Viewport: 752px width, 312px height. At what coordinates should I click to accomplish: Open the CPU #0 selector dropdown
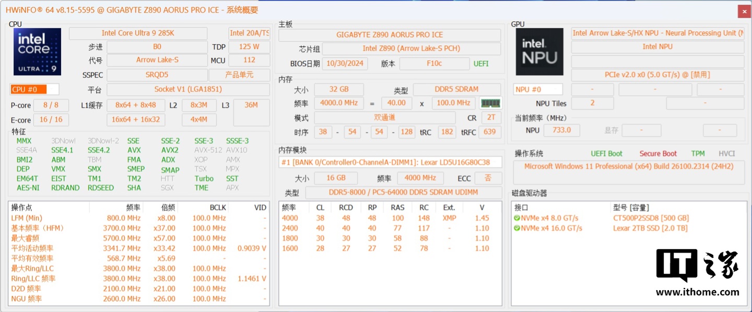(34, 89)
